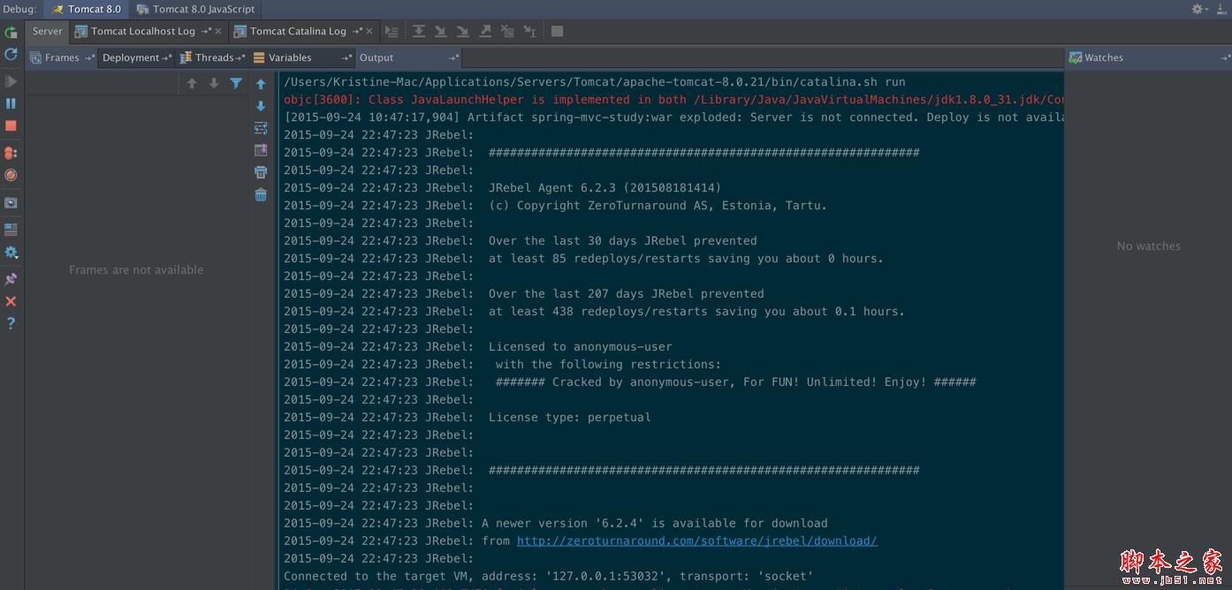Open the debugger settings gear dropdown
Screen dimensions: 1232x590
click(11, 252)
